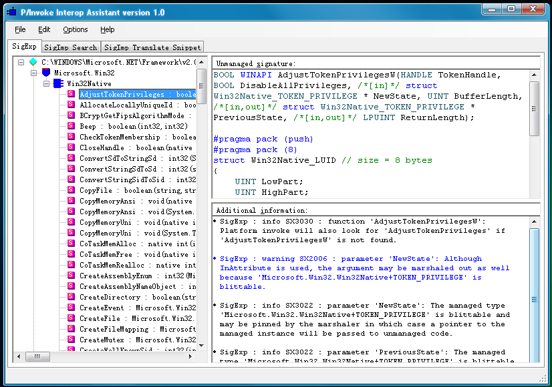Select AdjustTokenPrivileges in the tree
The height and width of the screenshot is (387, 552).
pos(138,94)
